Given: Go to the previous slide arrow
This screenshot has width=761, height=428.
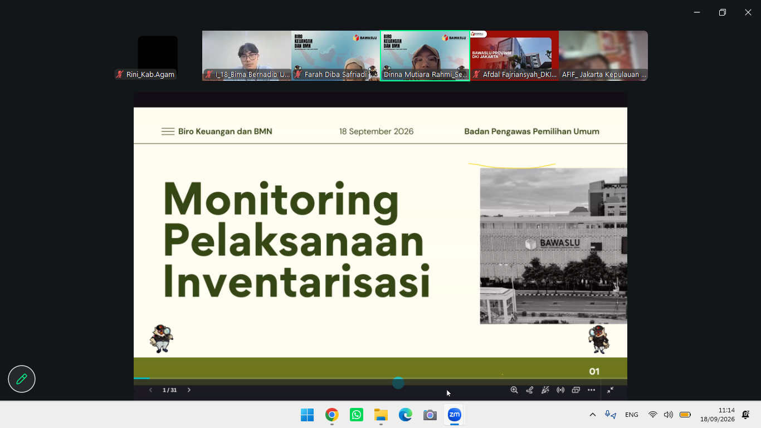Looking at the screenshot, I should point(150,390).
